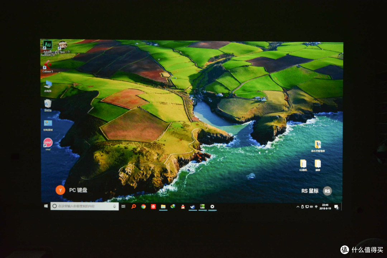Screen dimensions: 387x258
Task: Select the Control Panel desktop icon
Action: (48, 125)
